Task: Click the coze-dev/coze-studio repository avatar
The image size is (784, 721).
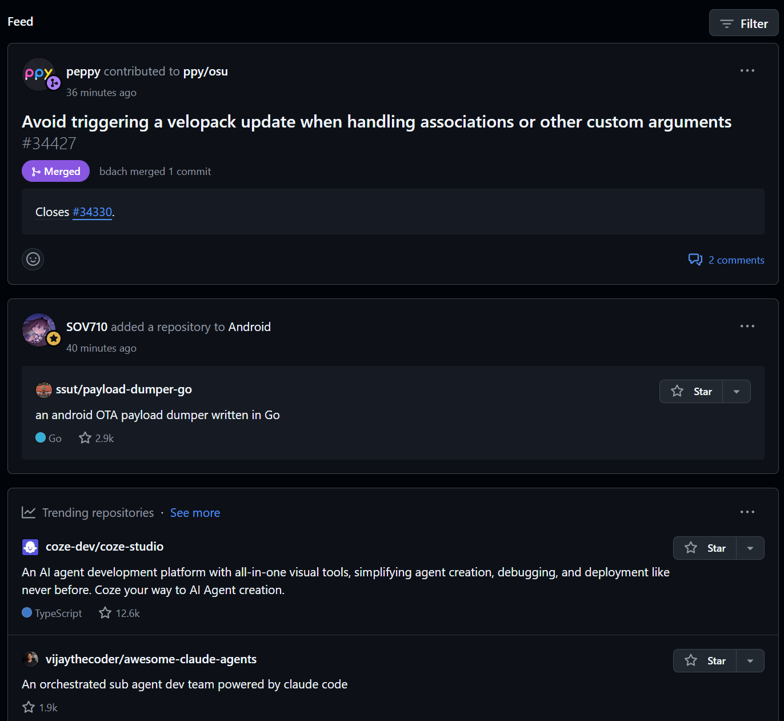Action: [x=30, y=547]
